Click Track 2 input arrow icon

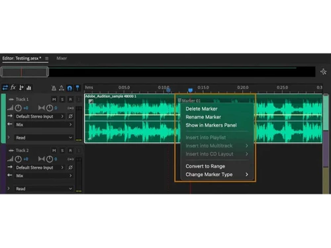(10, 167)
